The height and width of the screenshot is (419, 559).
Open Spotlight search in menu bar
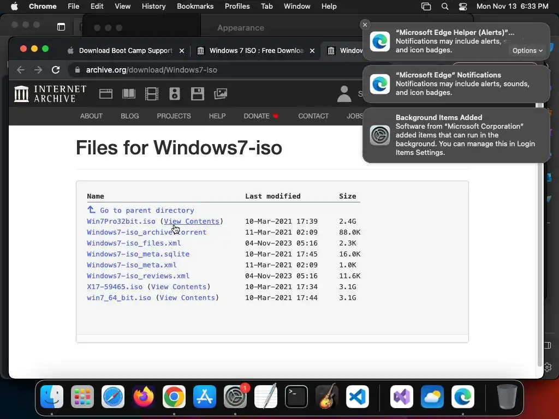[444, 7]
